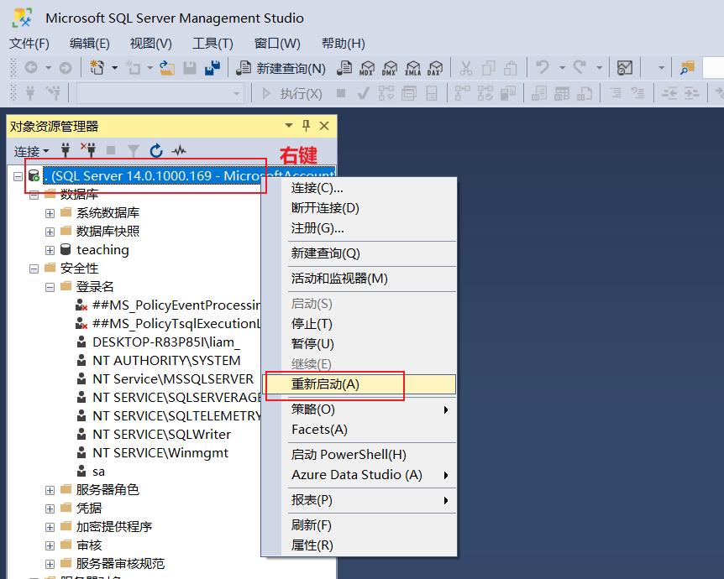724x579 pixels.
Task: Click the Redo icon
Action: coord(580,68)
